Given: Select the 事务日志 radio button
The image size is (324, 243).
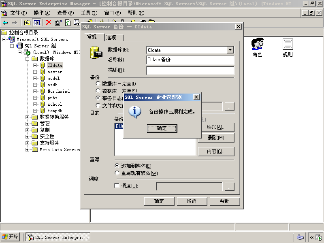Looking at the screenshot, I should point(98,98).
